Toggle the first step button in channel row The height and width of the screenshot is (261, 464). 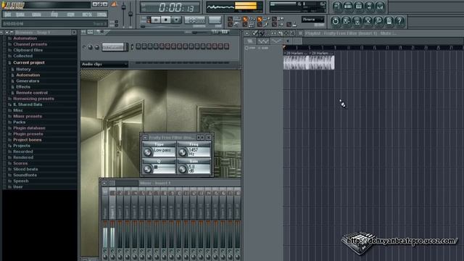(138, 46)
